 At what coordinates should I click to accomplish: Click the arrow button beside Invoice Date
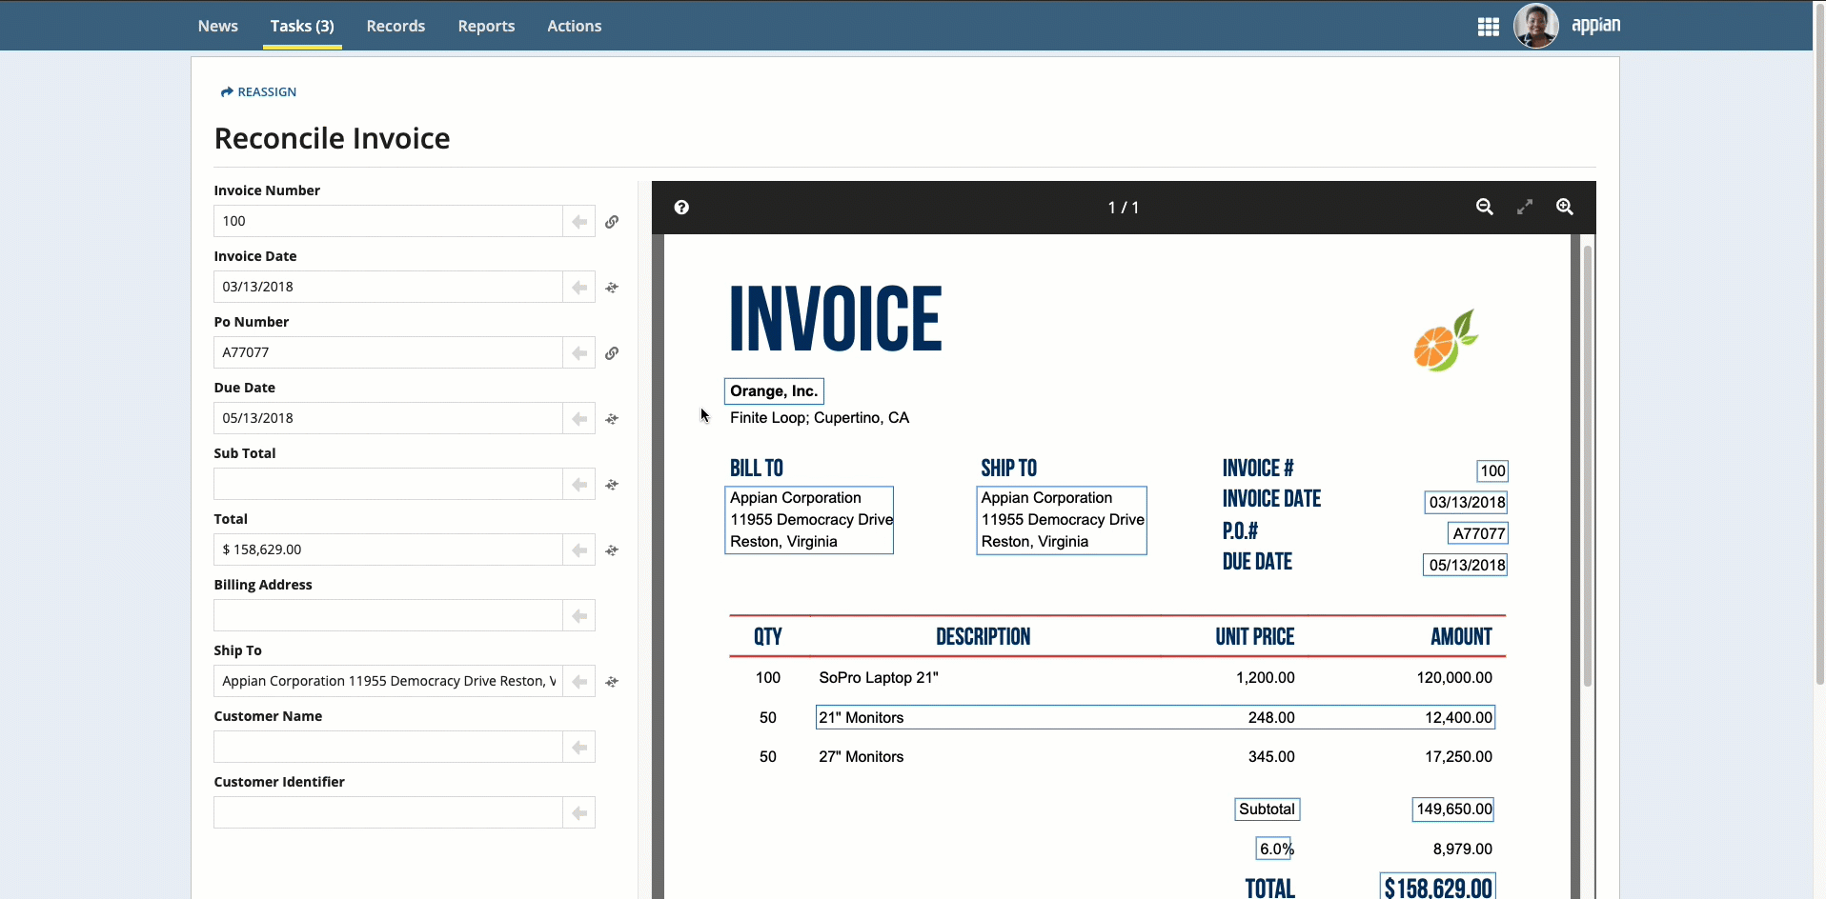coord(578,287)
